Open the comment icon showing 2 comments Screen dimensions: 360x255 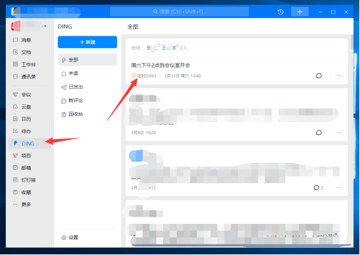coord(318,188)
